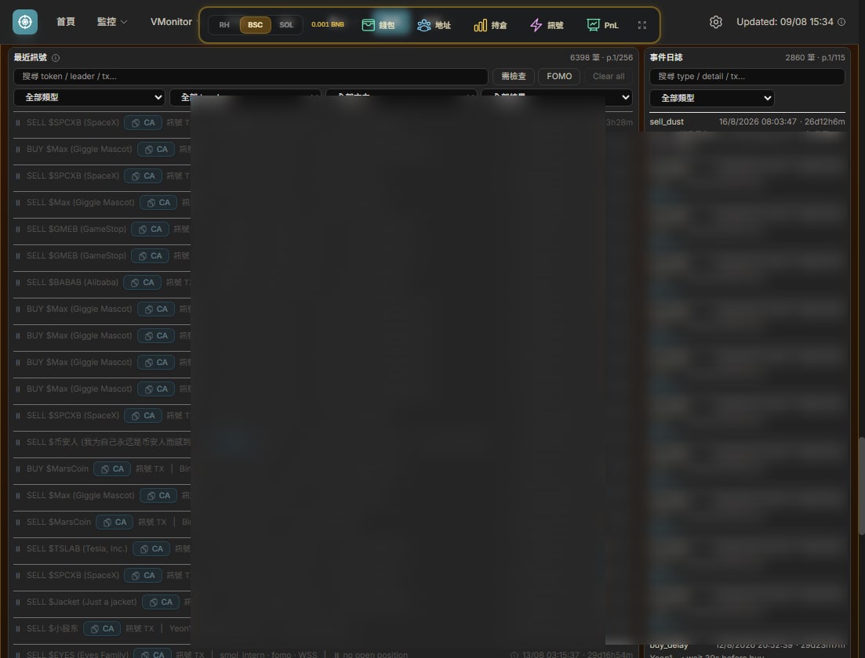This screenshot has width=865, height=658.
Task: Focus the 搜尋 token / leader / tx search field
Action: tap(250, 77)
